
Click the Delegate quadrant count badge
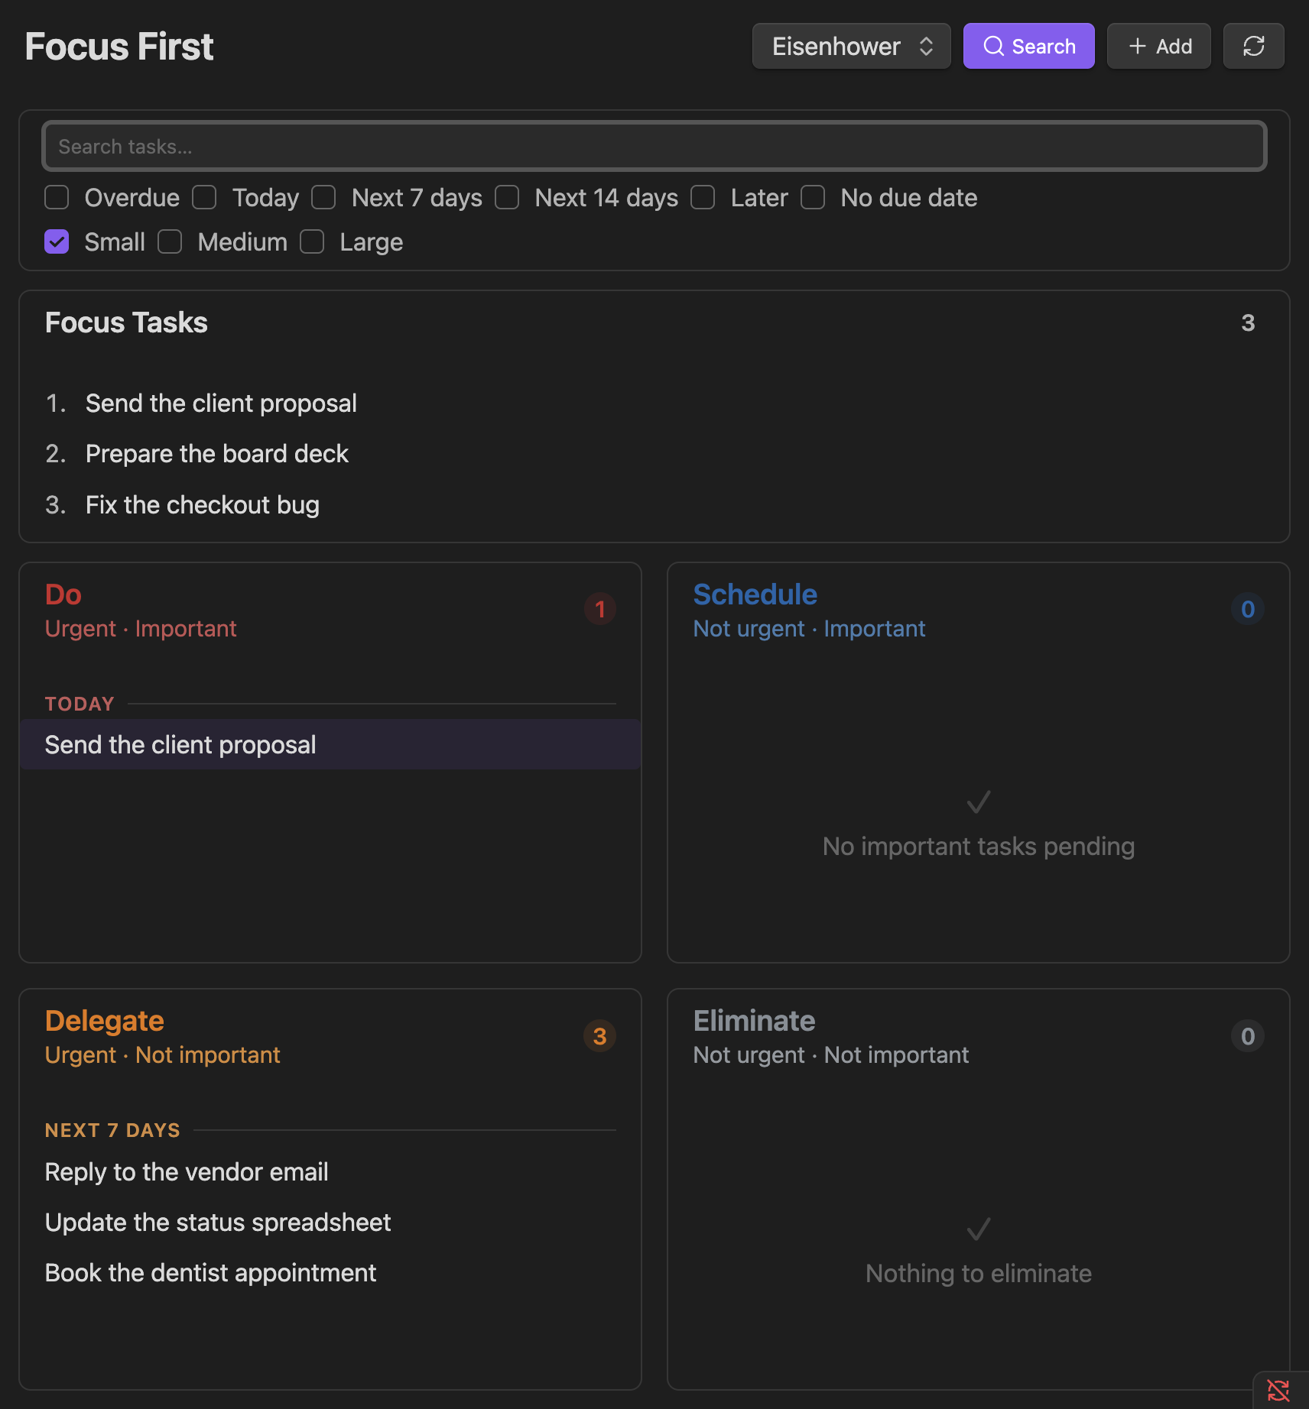tap(600, 1036)
